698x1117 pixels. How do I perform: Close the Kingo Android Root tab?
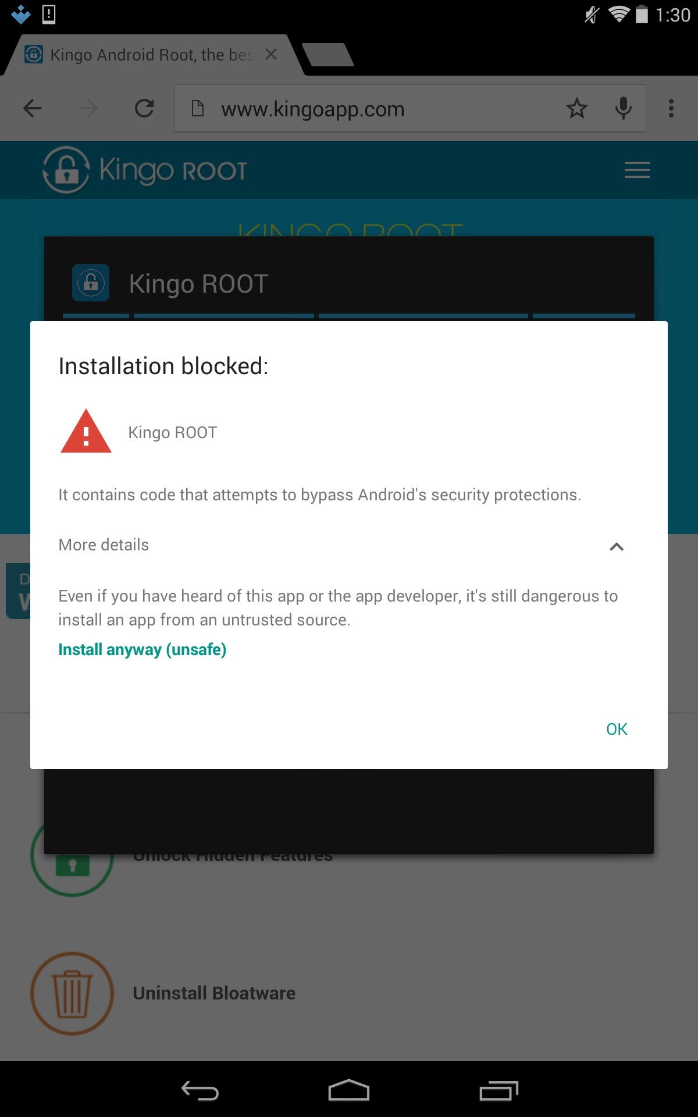pos(271,54)
